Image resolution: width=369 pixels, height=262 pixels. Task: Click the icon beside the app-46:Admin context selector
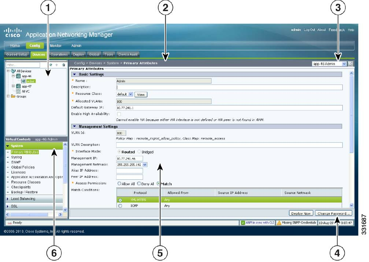click(x=350, y=64)
